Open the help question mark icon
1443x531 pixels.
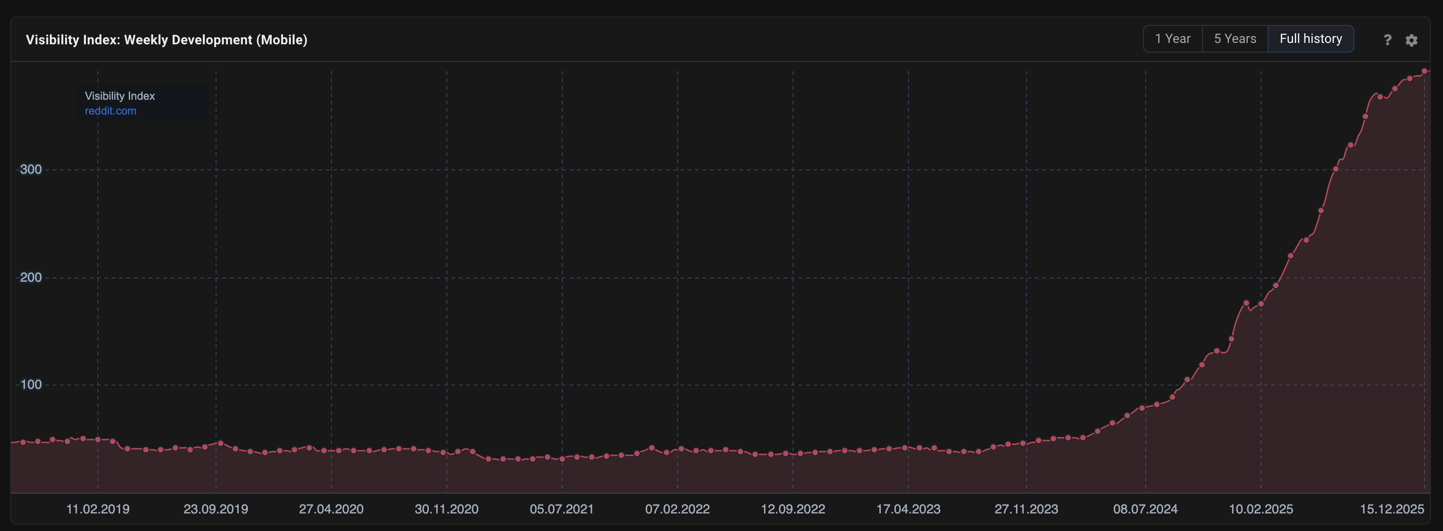[x=1387, y=40]
